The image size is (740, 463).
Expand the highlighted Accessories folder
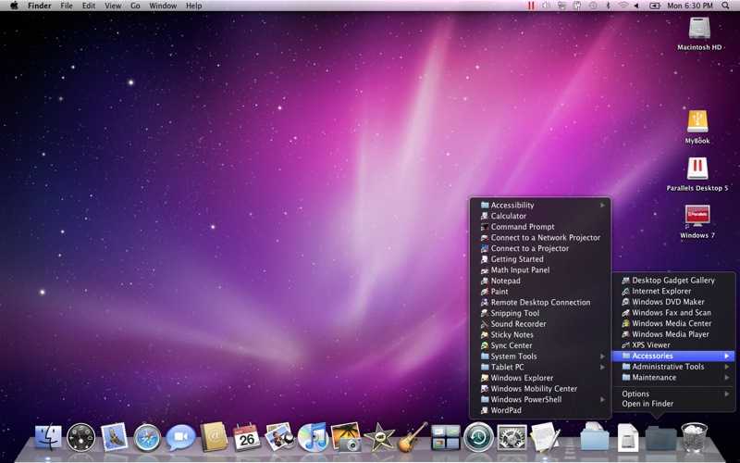(673, 356)
